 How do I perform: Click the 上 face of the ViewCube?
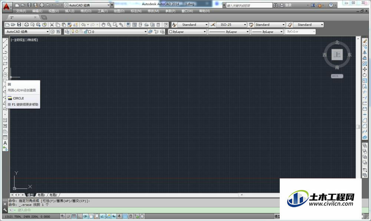point(337,55)
